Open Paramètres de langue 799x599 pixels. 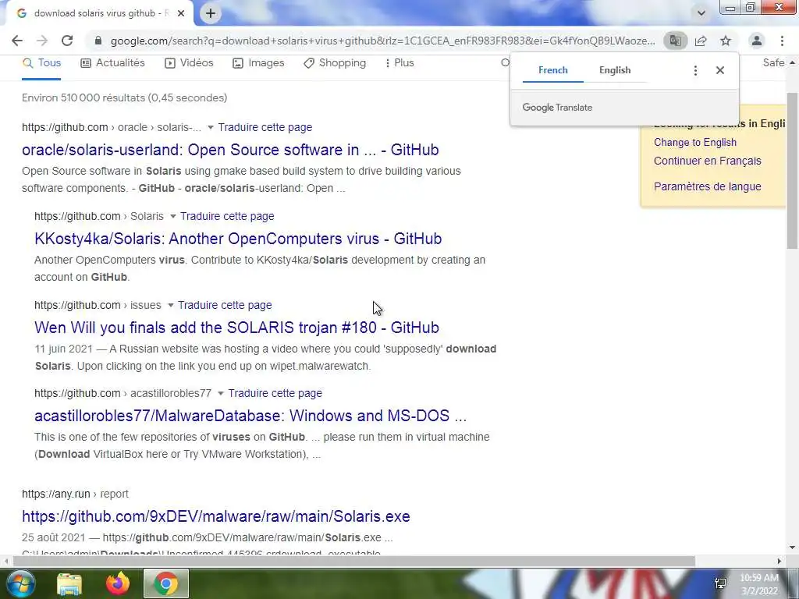(707, 187)
